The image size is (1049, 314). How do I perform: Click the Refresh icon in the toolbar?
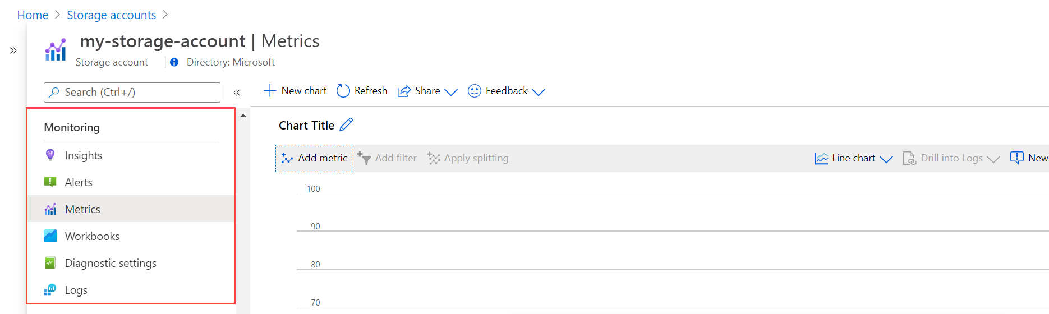pyautogui.click(x=343, y=91)
